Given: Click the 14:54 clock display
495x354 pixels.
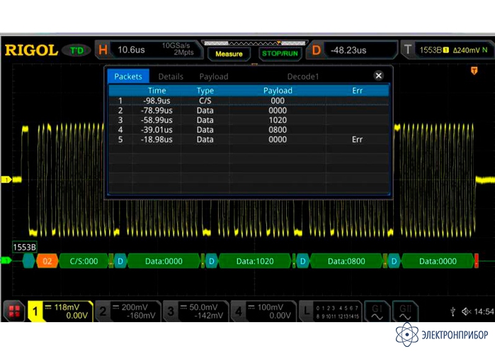Looking at the screenshot, I should click(x=484, y=312).
